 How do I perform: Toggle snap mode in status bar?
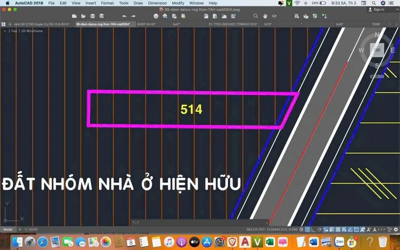coord(307,229)
